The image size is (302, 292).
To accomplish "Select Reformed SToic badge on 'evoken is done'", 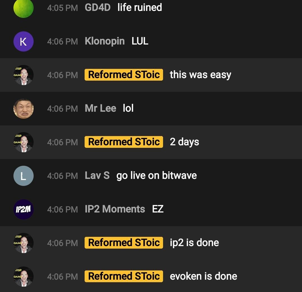I will point(124,276).
